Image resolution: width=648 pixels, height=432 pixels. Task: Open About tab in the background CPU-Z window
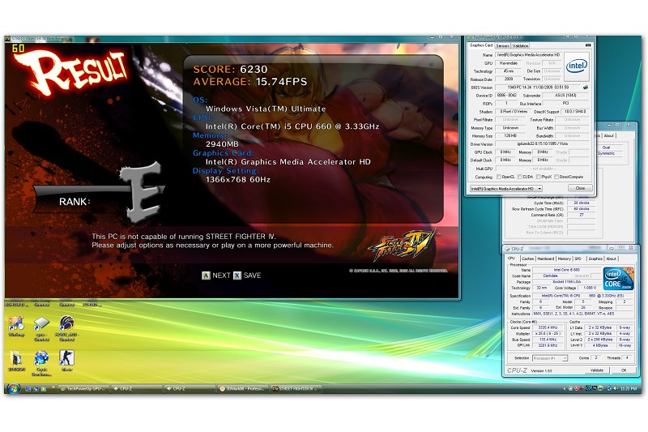pyautogui.click(x=609, y=135)
